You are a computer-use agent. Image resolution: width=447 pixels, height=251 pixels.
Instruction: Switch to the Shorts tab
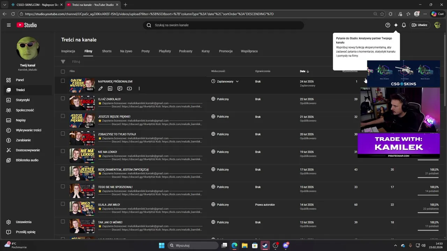107,51
